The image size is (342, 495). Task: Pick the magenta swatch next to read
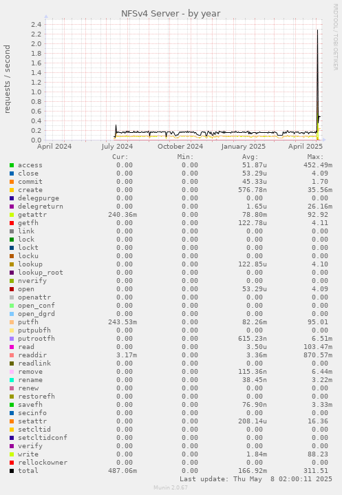(x=12, y=347)
